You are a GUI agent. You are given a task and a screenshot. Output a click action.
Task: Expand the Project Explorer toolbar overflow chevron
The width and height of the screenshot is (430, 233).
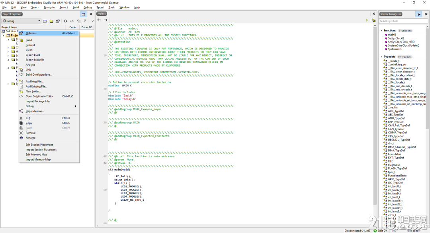click(x=92, y=21)
